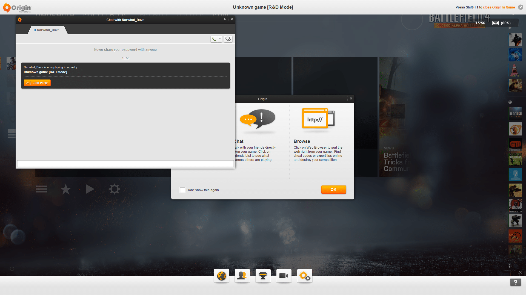Click the help question mark button
Screen dimensions: 526x295
pyautogui.click(x=515, y=282)
